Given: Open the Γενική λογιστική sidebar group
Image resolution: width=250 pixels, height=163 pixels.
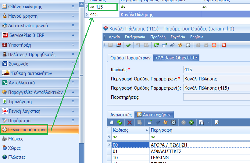Looking at the screenshot, I should (x=39, y=111).
